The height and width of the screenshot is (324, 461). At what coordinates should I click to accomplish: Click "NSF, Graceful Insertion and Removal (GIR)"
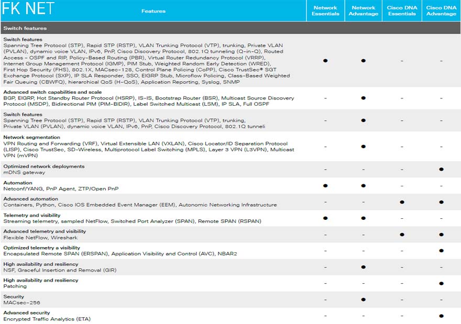coord(60,270)
